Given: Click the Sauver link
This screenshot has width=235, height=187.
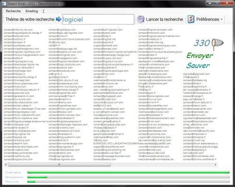Looking at the screenshot, I should 198,66.
